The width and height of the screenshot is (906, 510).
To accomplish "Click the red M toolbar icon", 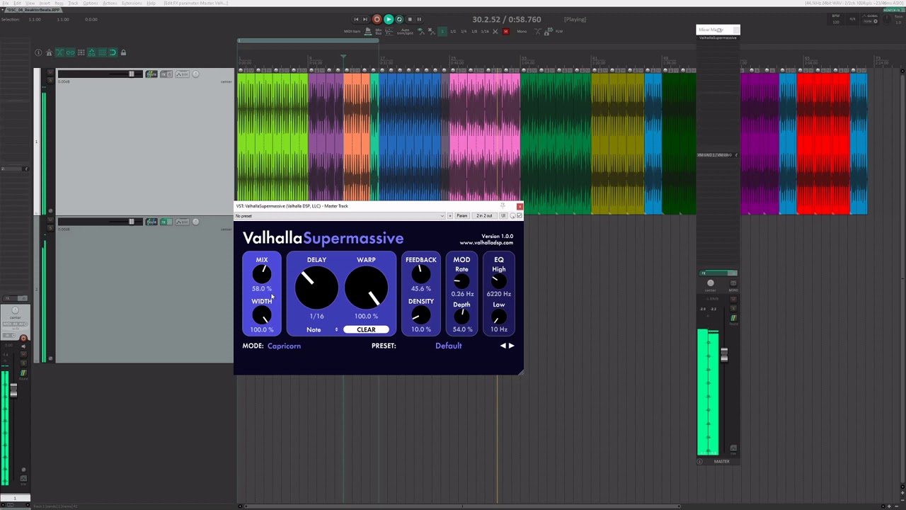I will coord(505,31).
